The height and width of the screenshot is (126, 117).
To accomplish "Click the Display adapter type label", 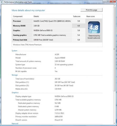I will point(23,96).
